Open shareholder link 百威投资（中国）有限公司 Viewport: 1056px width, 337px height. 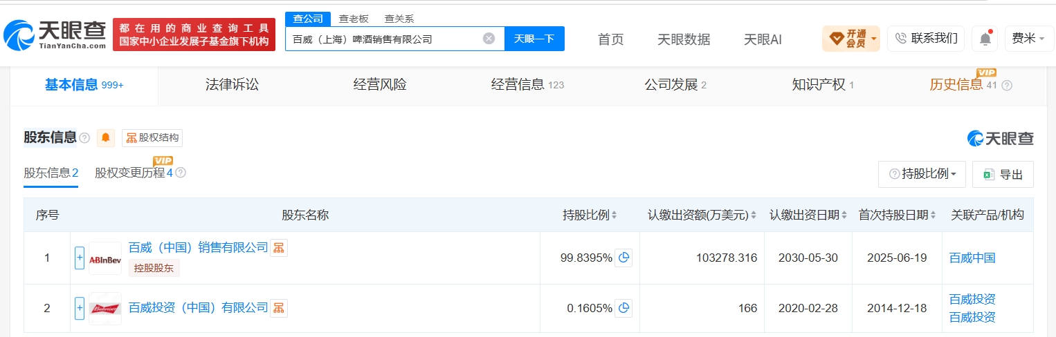click(198, 307)
